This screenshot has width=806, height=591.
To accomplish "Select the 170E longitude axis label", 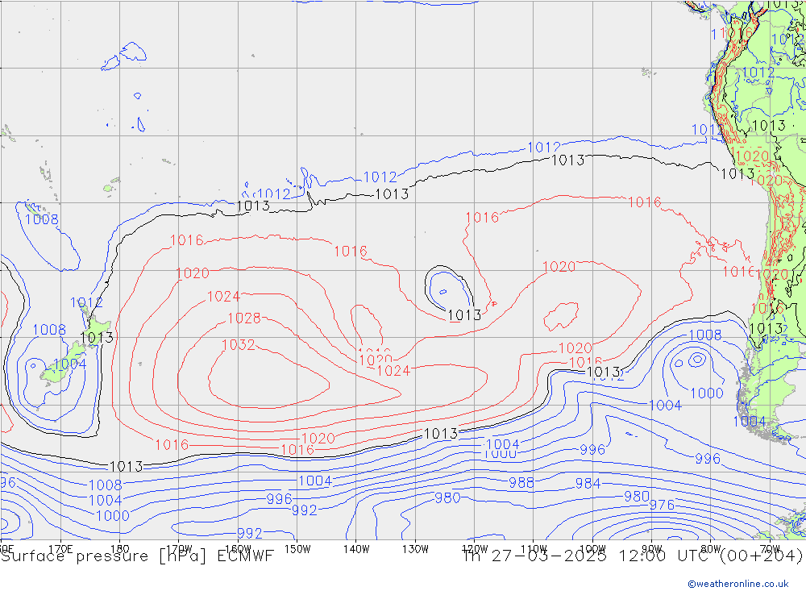I will coord(60,549).
